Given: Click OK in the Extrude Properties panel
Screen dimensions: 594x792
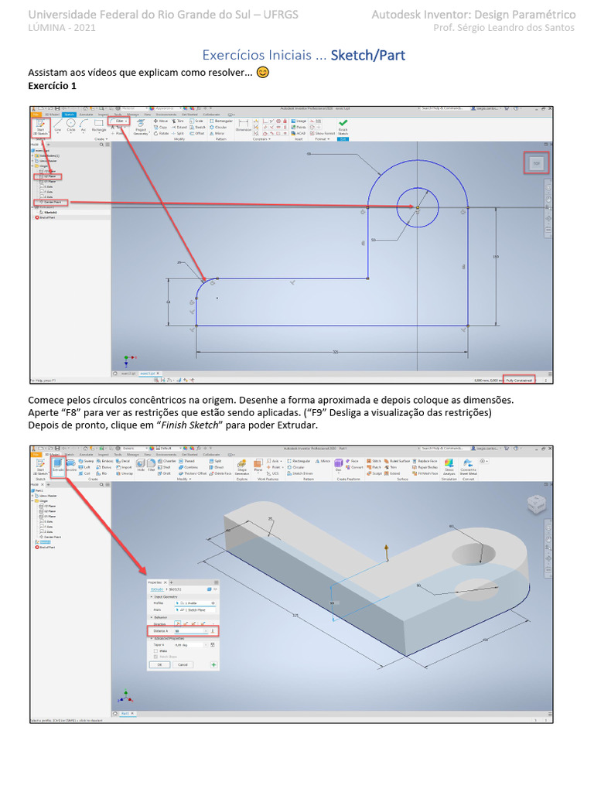Looking at the screenshot, I should point(159,664).
